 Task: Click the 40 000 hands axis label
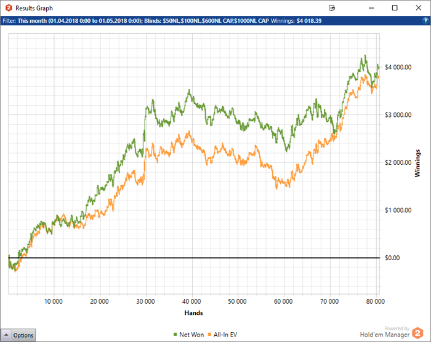191,301
